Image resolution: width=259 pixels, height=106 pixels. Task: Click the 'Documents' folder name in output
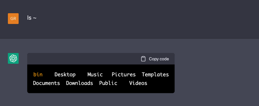(46, 83)
